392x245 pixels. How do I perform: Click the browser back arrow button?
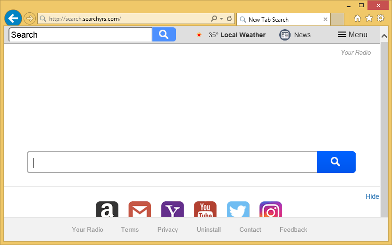[x=13, y=18]
